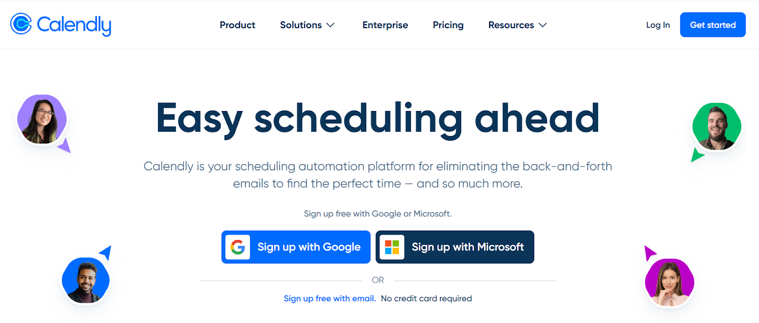
Task: Click the green arrow cursor icon
Action: click(696, 155)
